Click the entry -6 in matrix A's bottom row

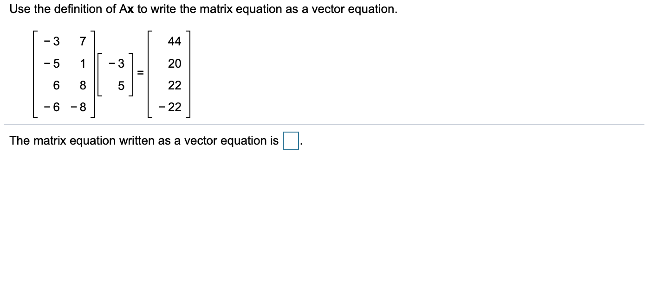coord(54,108)
